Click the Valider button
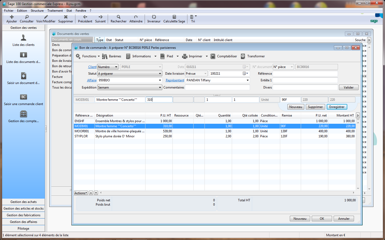The width and height of the screenshot is (385, 240). coord(349,87)
